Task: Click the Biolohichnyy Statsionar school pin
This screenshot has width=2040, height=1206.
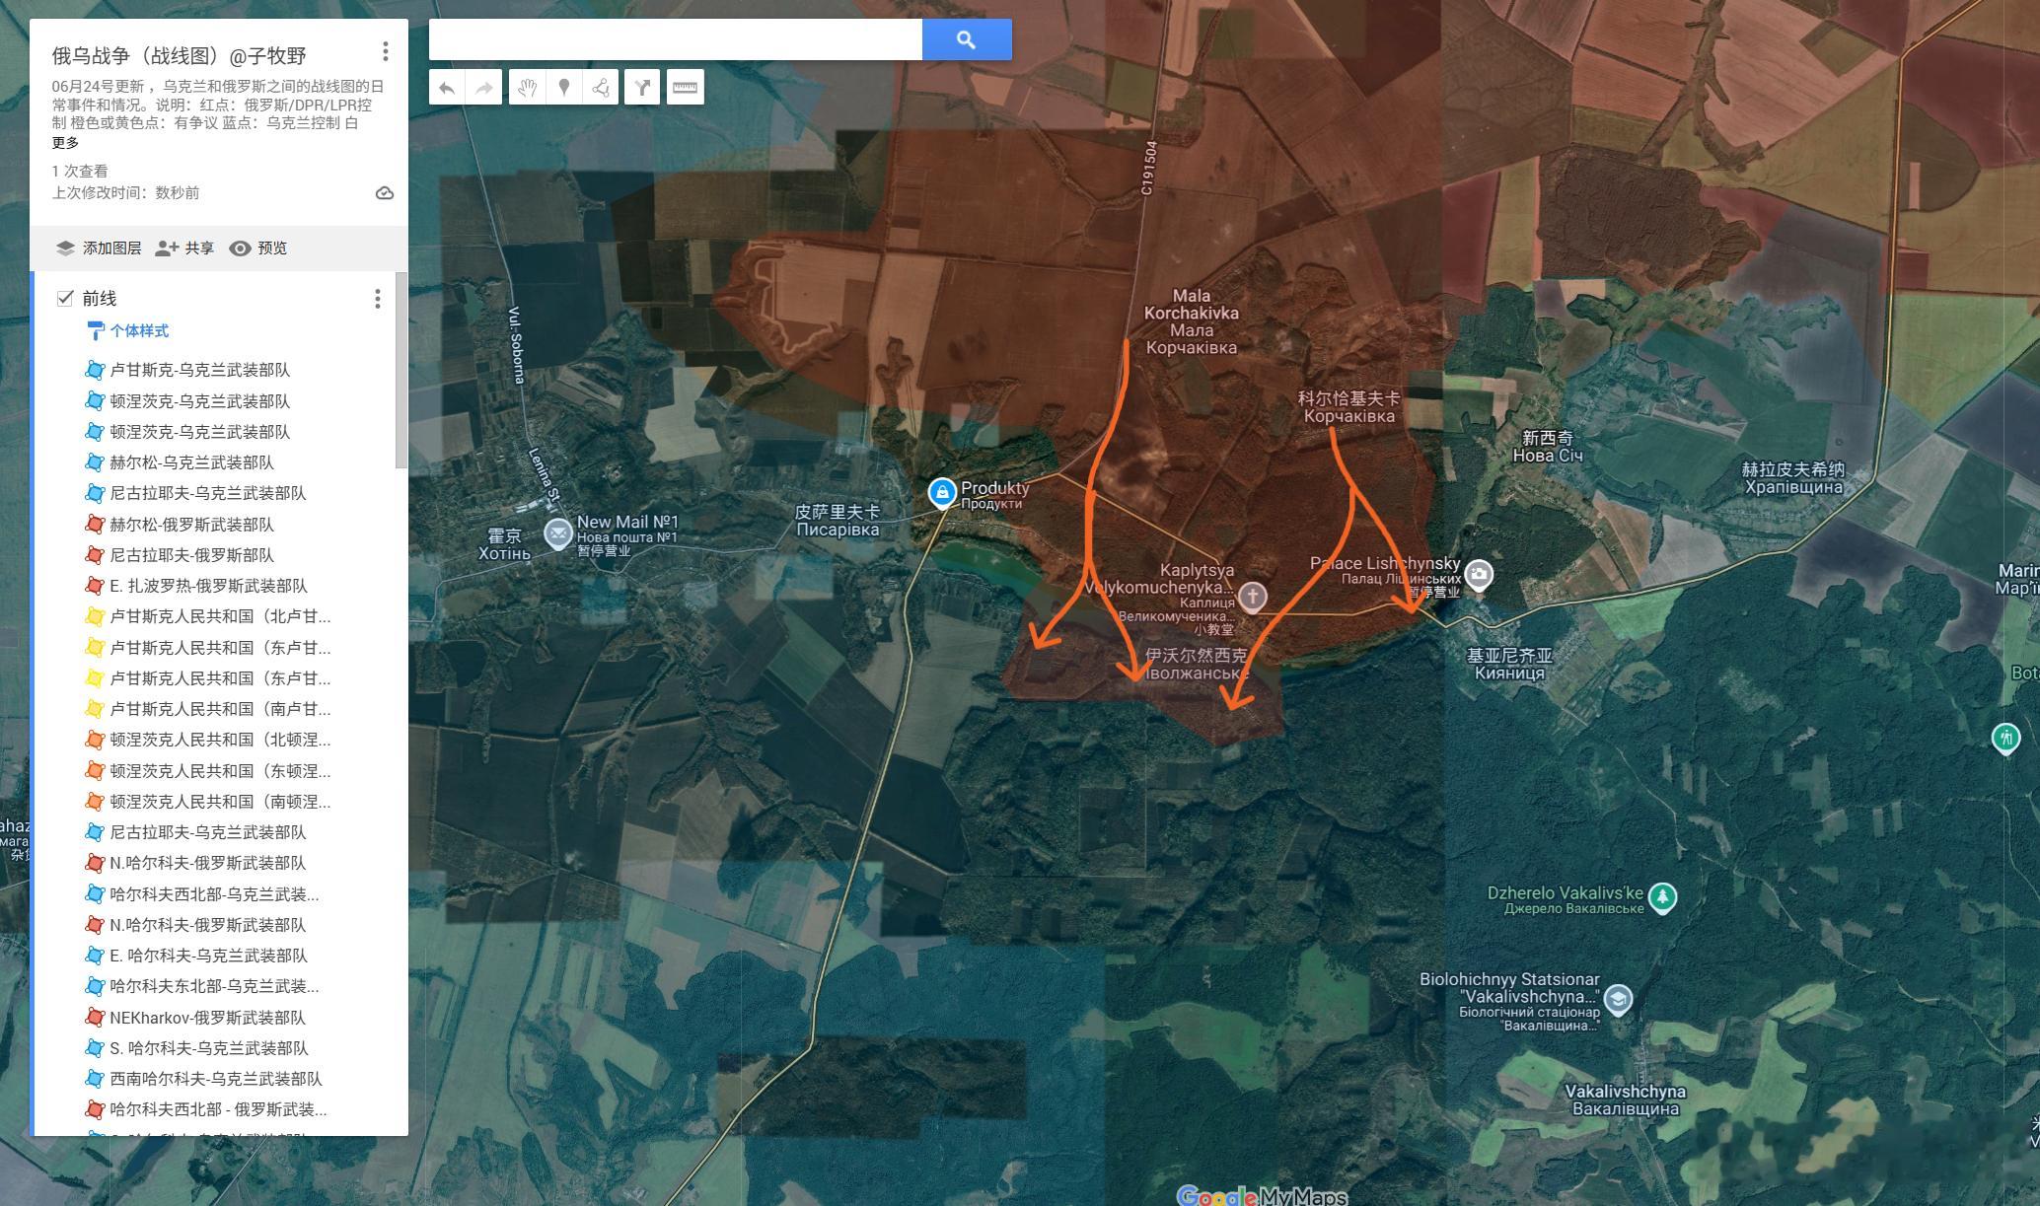Action: [1618, 999]
